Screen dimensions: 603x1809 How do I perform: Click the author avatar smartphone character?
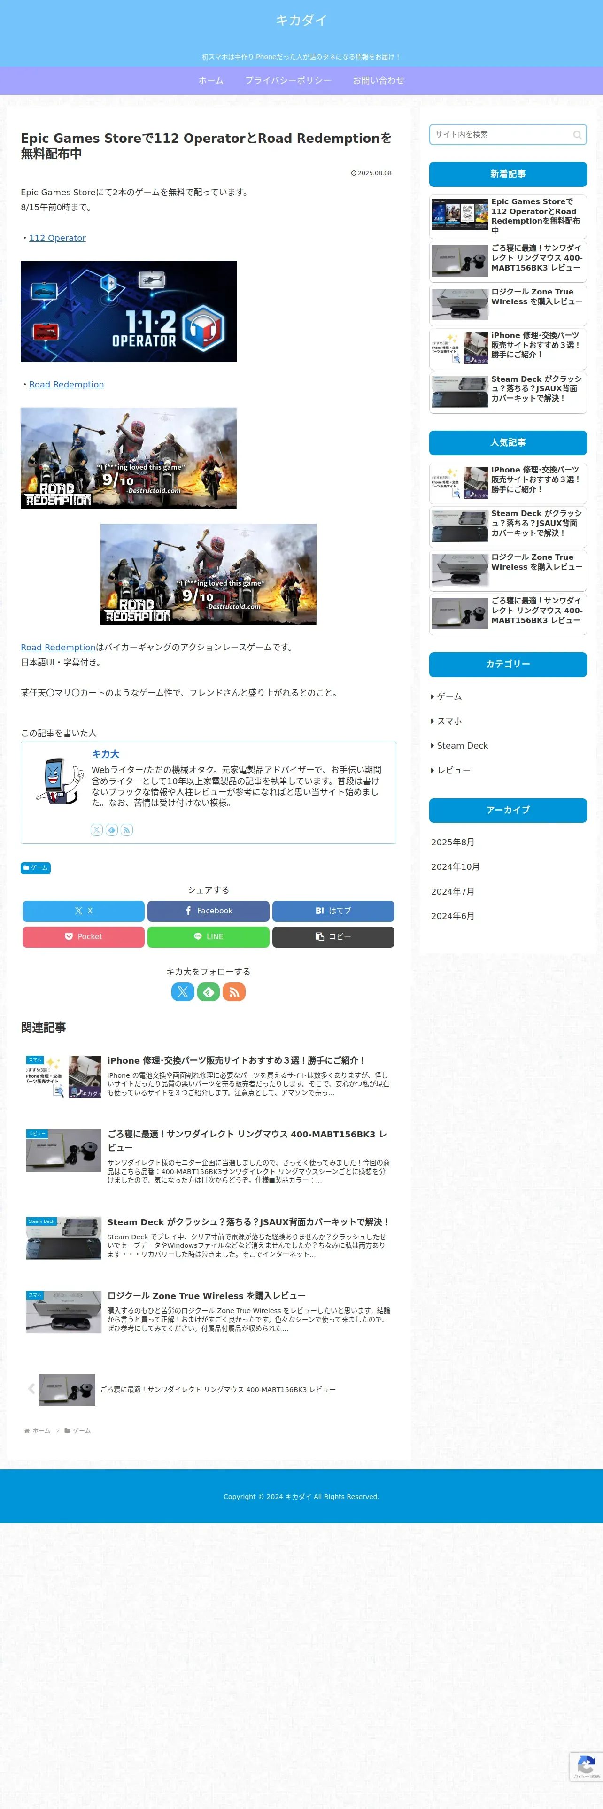tap(59, 780)
